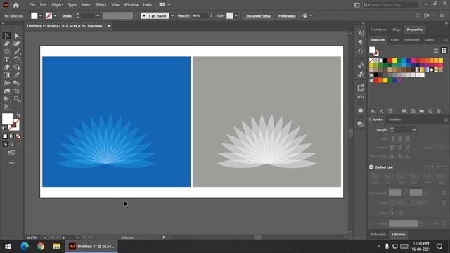Set paint mode to Color

tap(5, 136)
